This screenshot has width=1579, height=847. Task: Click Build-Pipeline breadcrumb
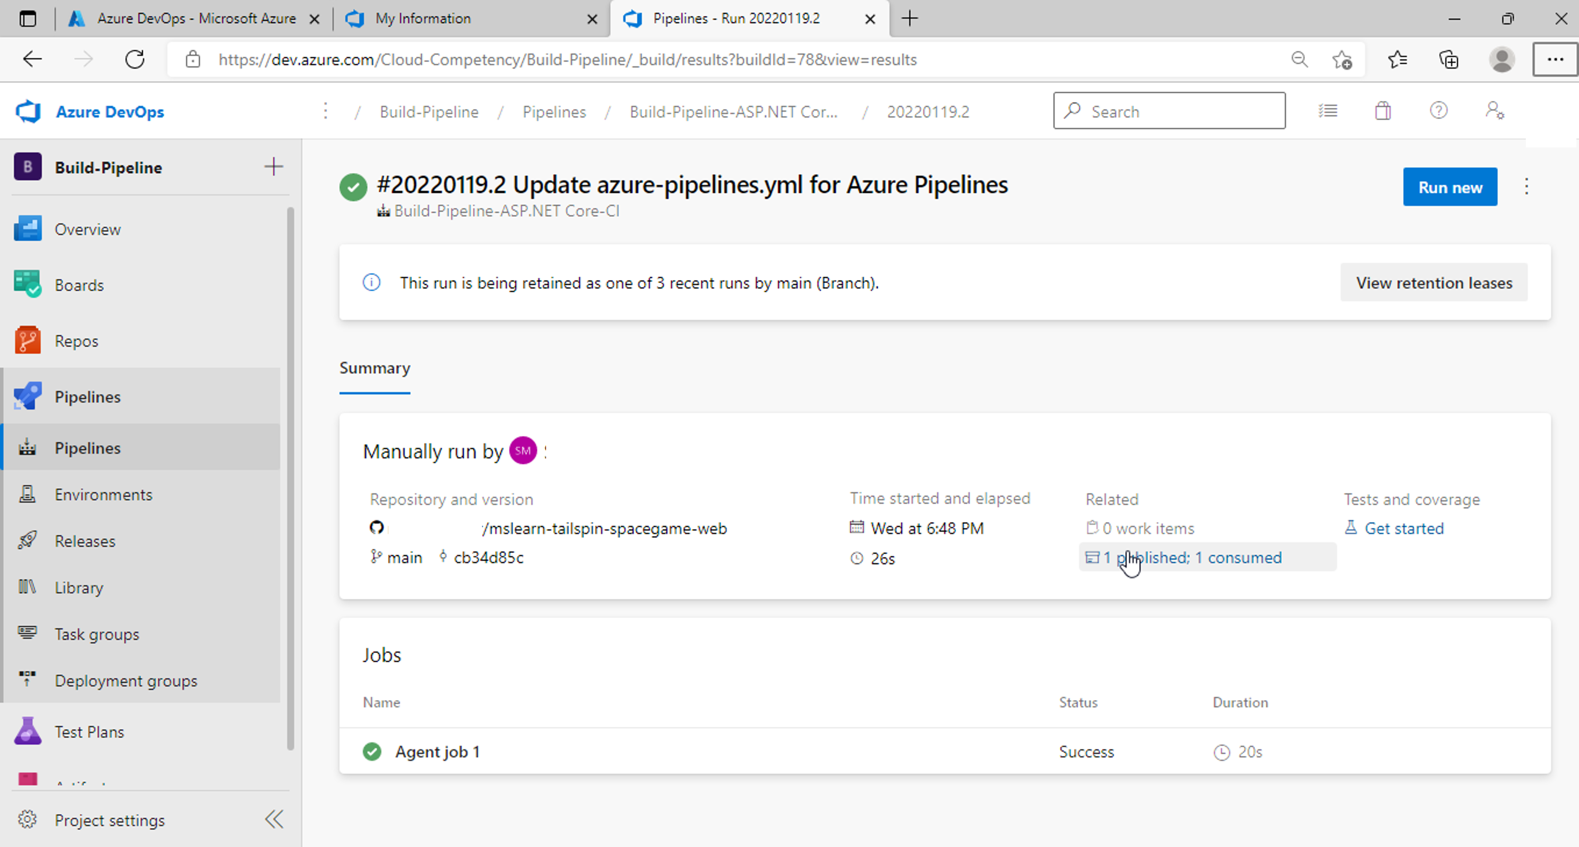coord(429,112)
